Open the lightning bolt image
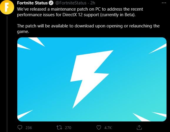Screen dimensions: 170x132 pos(92,79)
